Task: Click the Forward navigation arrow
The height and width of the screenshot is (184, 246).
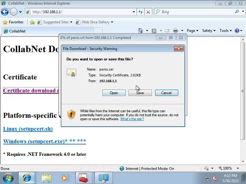Action: (x=14, y=12)
